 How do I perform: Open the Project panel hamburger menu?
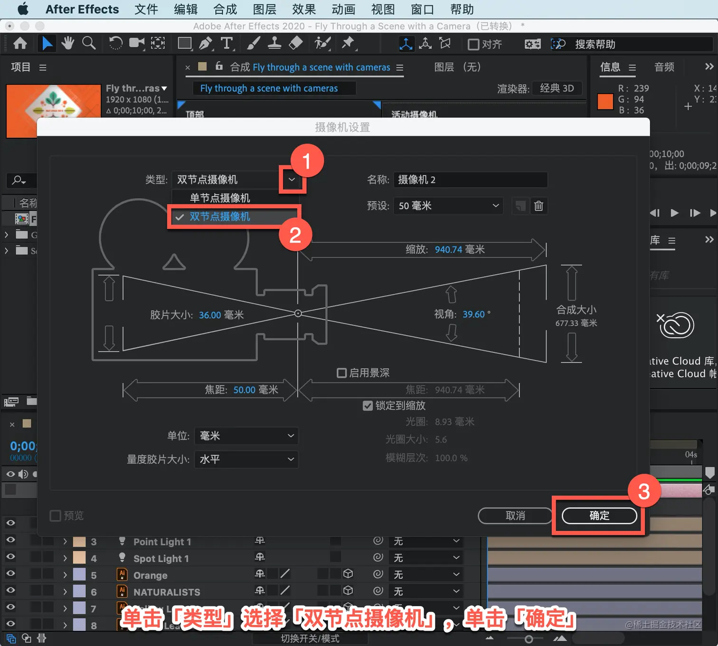(43, 67)
